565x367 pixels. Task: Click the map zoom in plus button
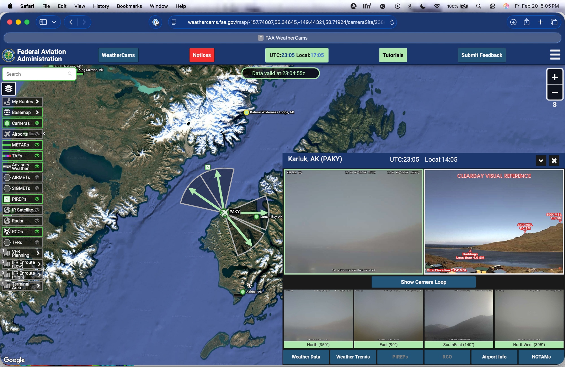(x=555, y=77)
